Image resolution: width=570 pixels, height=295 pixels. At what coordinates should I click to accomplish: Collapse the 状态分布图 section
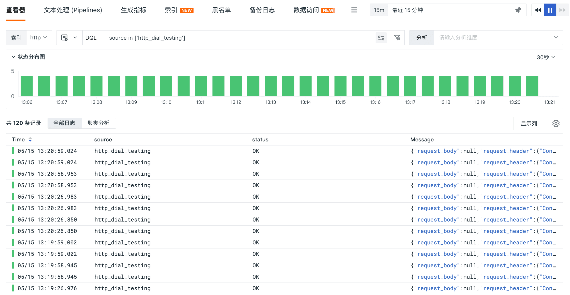click(x=13, y=57)
